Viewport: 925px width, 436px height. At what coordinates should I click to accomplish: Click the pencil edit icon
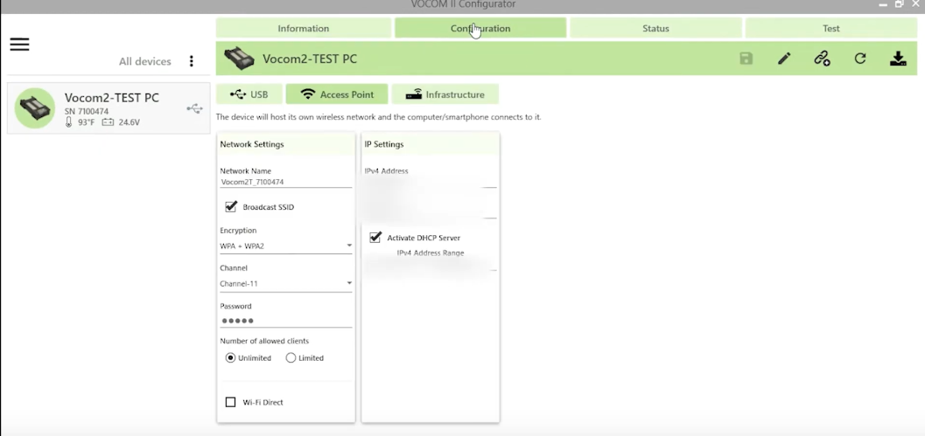(x=784, y=59)
